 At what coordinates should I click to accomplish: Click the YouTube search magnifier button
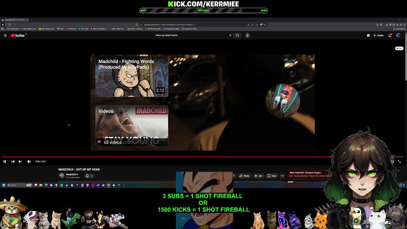[237, 35]
